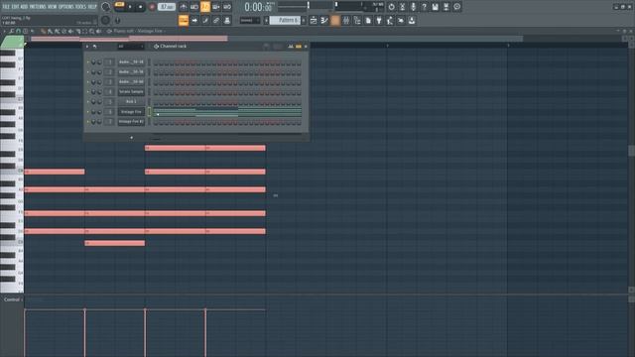This screenshot has height=357, width=635.
Task: Click the chain link icon
Action: [x=216, y=20]
